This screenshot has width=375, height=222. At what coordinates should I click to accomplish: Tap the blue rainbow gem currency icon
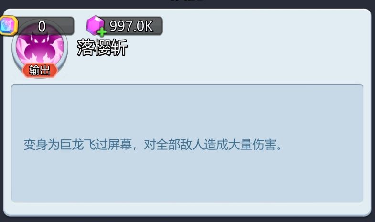[8, 25]
